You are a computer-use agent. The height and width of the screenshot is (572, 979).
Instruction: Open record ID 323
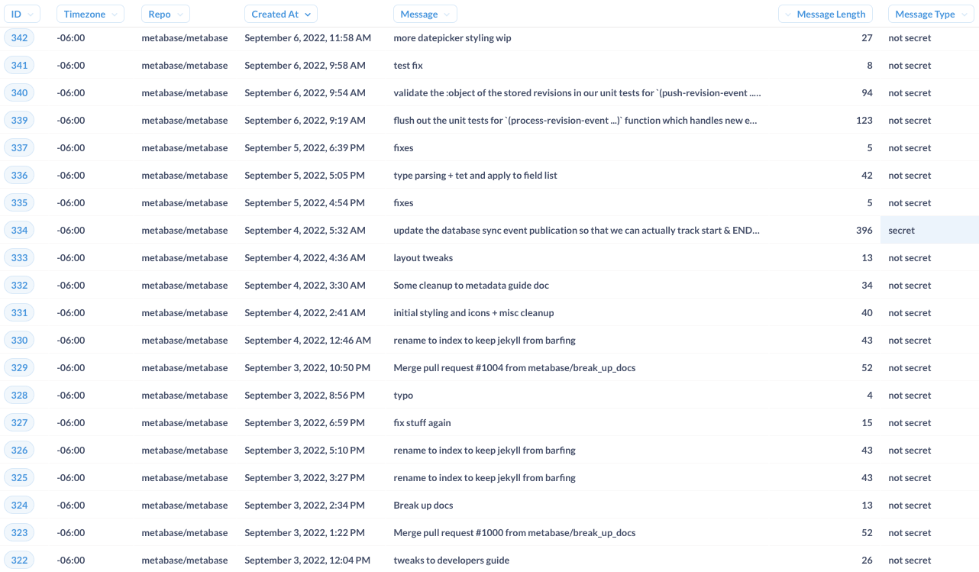pos(19,533)
